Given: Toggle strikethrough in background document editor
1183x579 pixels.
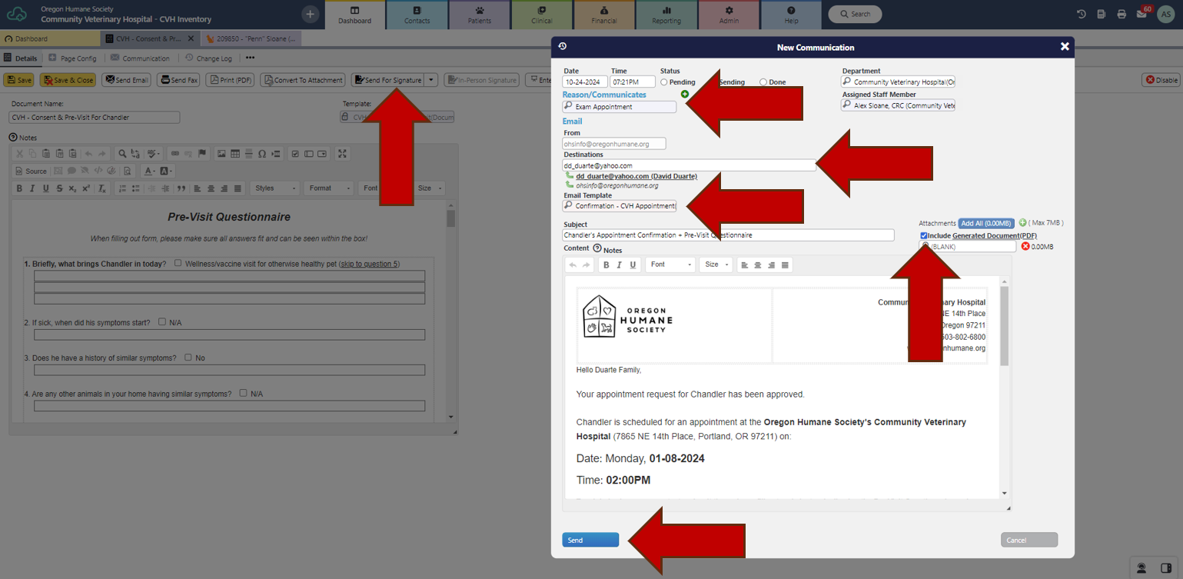Looking at the screenshot, I should pyautogui.click(x=59, y=188).
